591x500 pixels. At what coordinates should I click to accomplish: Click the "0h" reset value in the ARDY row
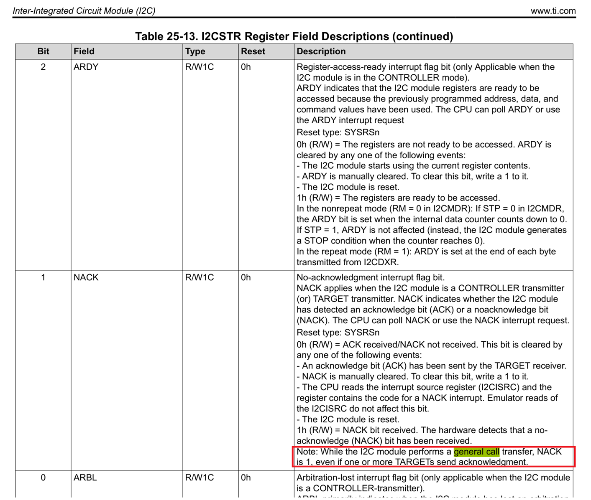[x=246, y=67]
